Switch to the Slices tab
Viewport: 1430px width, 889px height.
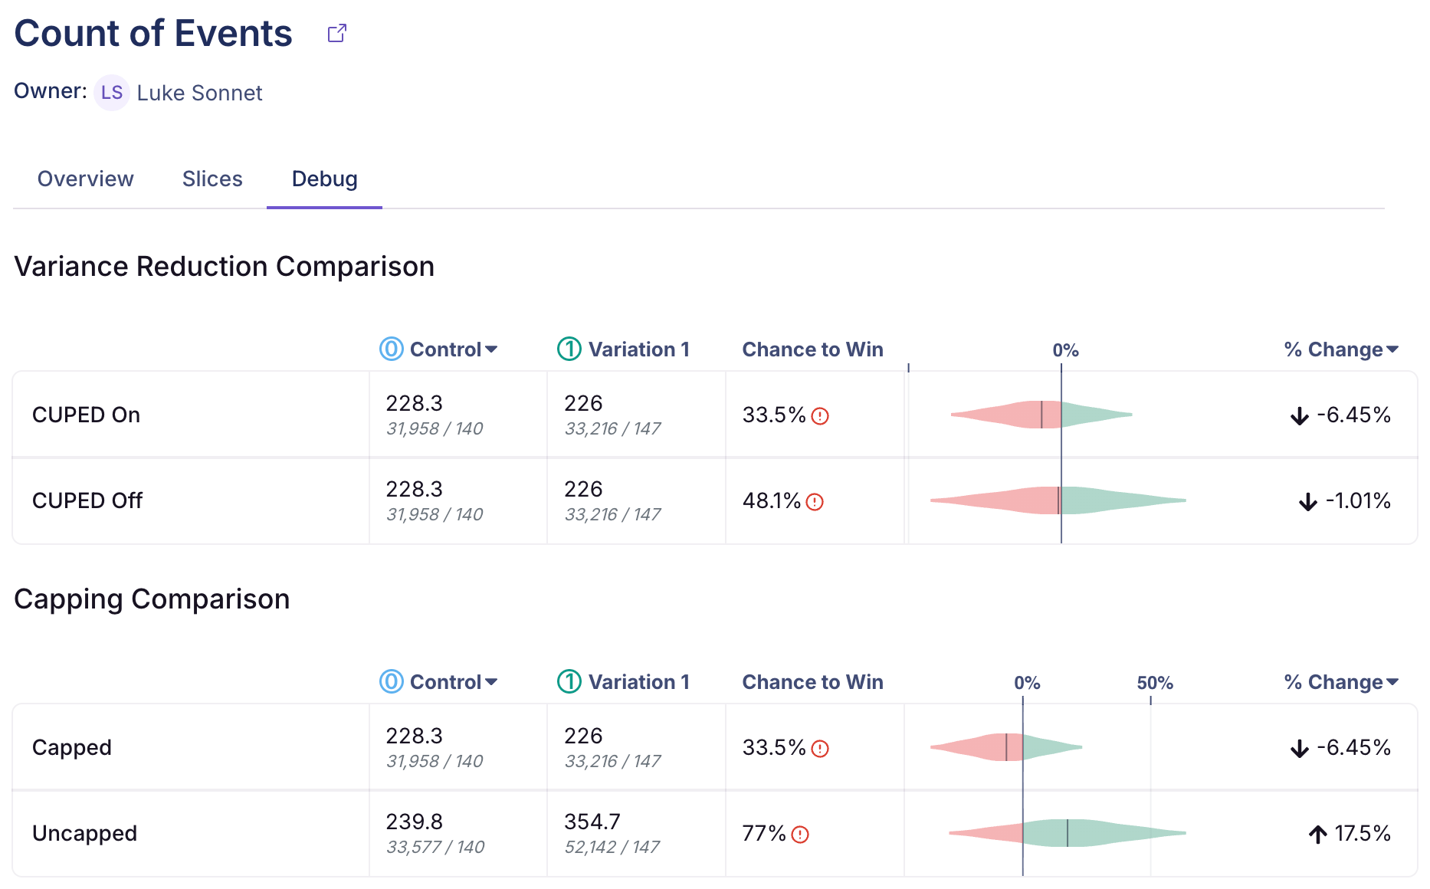[212, 179]
